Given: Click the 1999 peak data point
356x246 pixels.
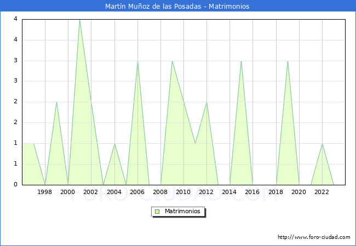Looking at the screenshot, I should pos(56,102).
